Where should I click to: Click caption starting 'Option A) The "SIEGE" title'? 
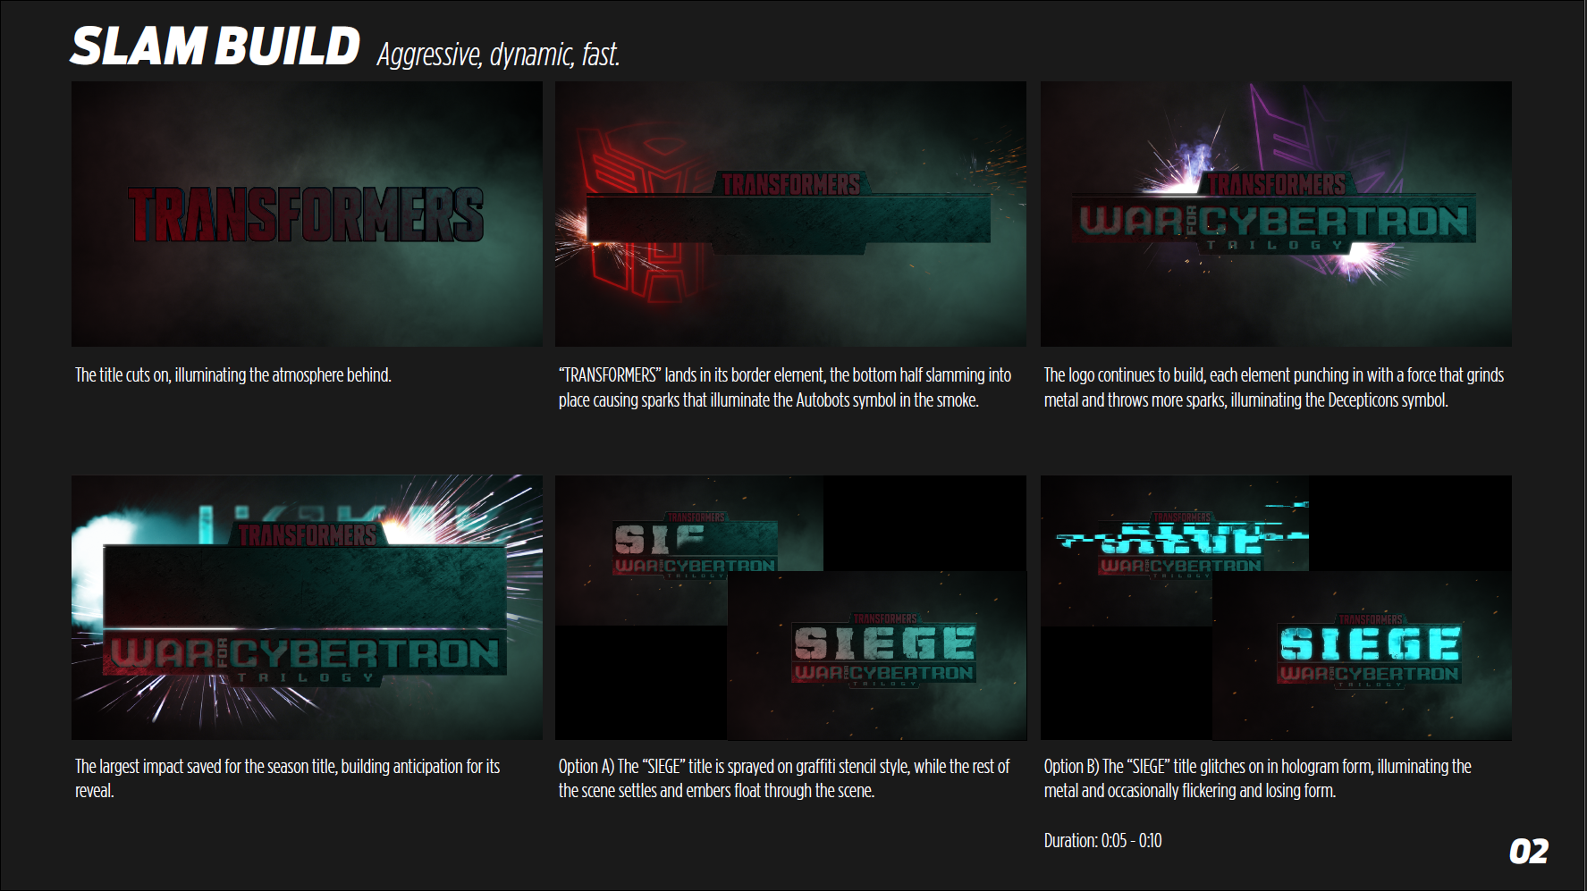tap(784, 778)
